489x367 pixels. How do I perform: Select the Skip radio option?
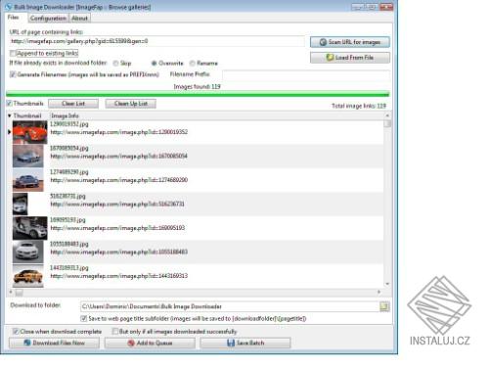pos(115,63)
